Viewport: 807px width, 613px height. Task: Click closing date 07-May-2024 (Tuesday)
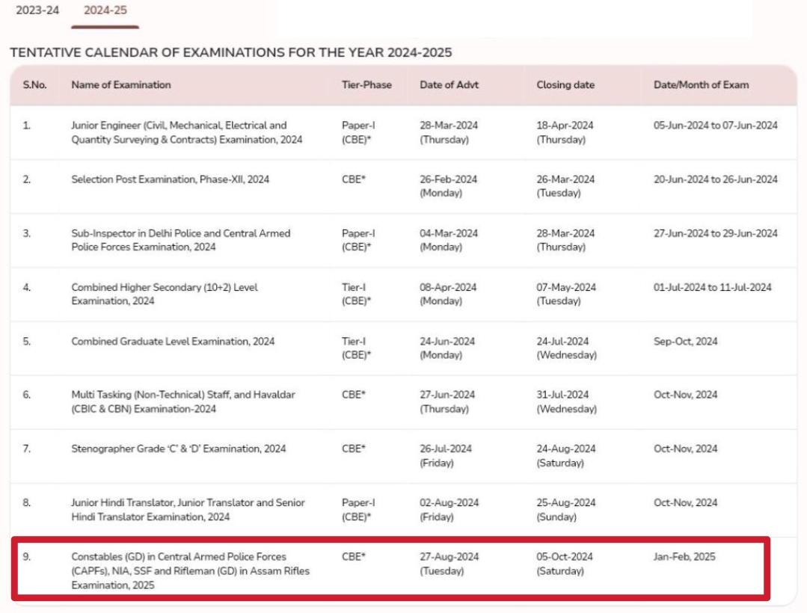(566, 294)
